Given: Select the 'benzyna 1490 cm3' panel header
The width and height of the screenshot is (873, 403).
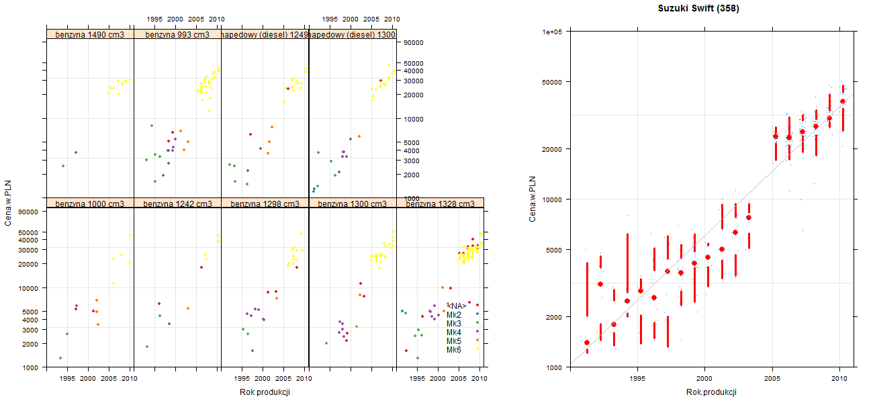Looking at the screenshot, I should click(90, 34).
